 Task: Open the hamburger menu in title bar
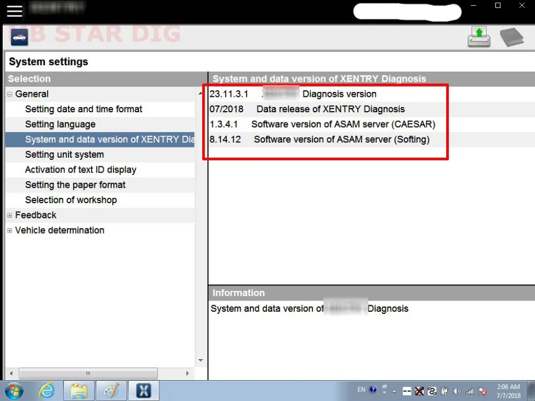pos(14,11)
